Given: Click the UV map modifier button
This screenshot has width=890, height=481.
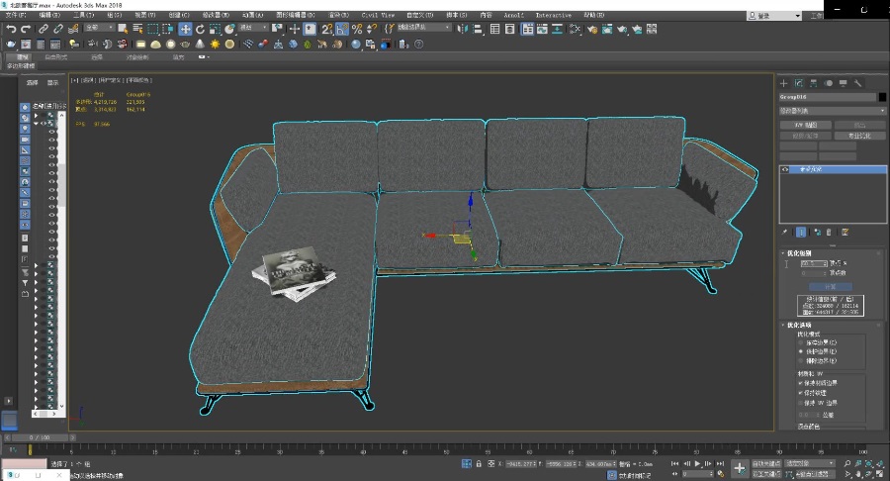Looking at the screenshot, I should pos(805,125).
